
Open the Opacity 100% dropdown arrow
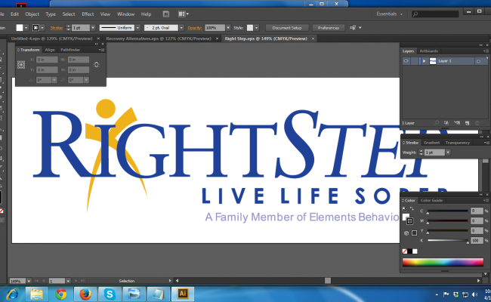coord(228,28)
